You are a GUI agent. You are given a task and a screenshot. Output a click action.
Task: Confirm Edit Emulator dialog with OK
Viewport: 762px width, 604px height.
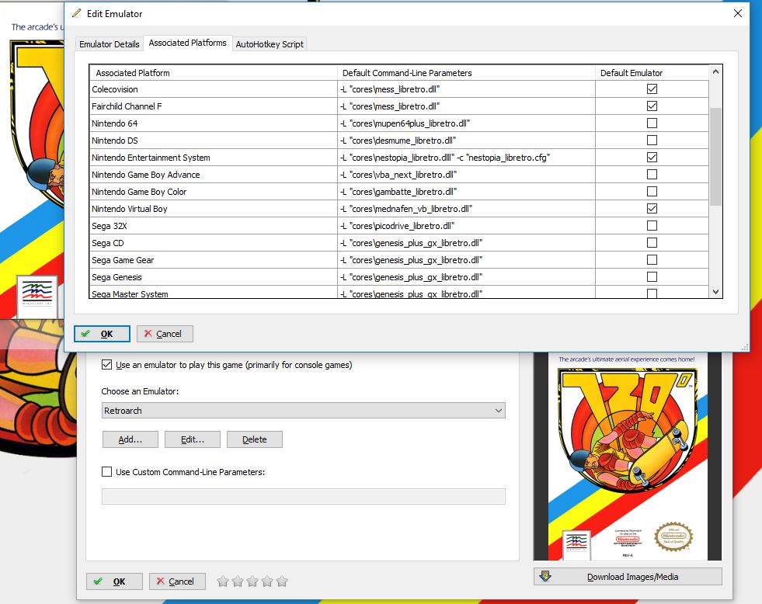click(102, 334)
